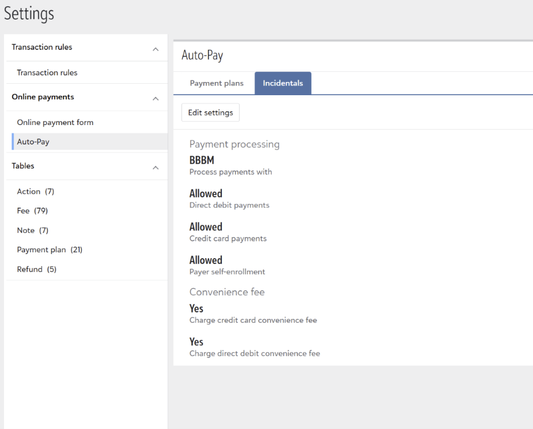This screenshot has width=533, height=429.
Task: Open the Action (7) table
Action: [x=36, y=192]
